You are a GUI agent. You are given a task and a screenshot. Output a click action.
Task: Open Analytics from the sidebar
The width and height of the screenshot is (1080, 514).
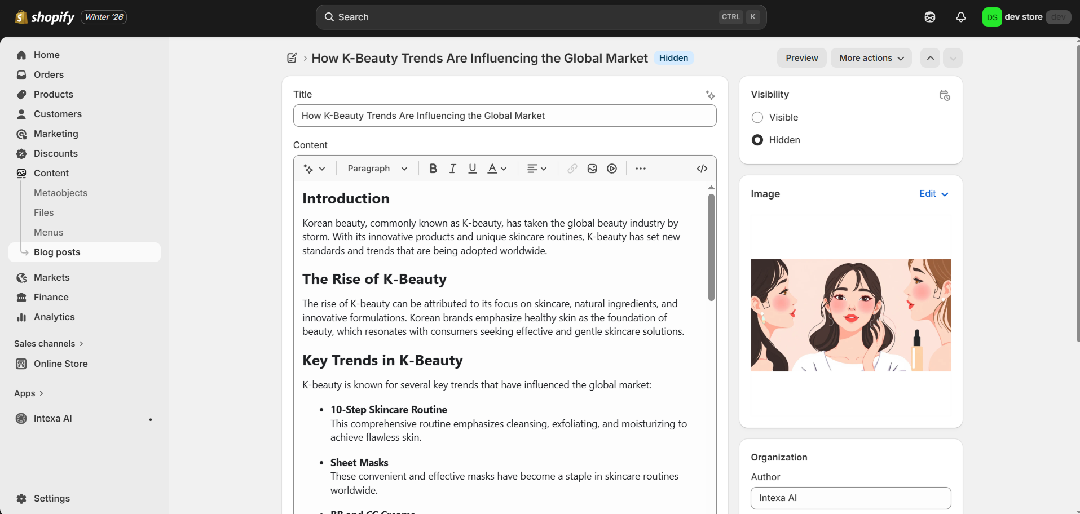click(54, 317)
